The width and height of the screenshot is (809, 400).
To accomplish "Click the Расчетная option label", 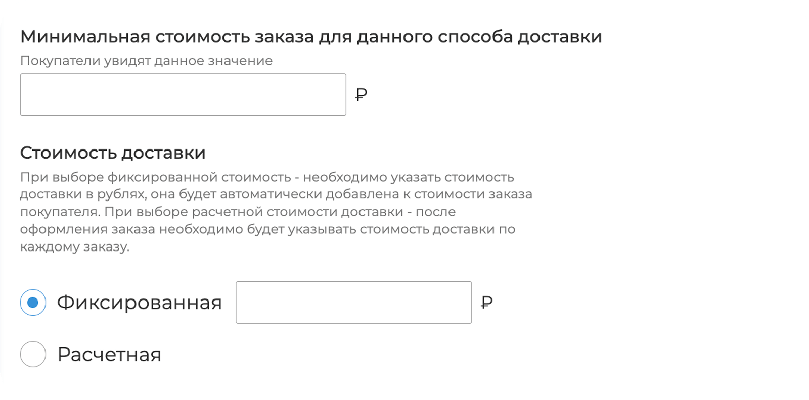I will (109, 355).
